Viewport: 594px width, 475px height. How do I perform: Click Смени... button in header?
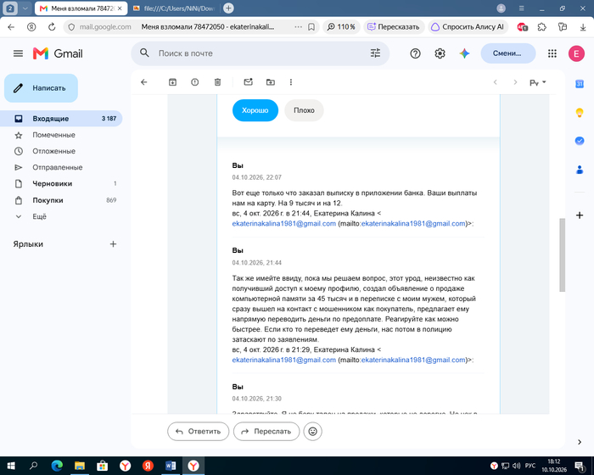click(x=508, y=53)
